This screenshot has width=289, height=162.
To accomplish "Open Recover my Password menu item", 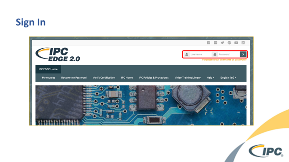I will tap(74, 78).
